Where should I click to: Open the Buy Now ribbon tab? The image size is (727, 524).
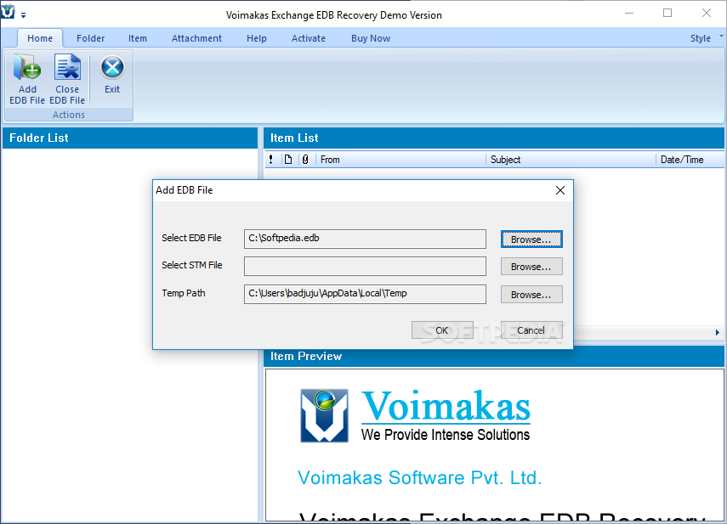pyautogui.click(x=371, y=38)
